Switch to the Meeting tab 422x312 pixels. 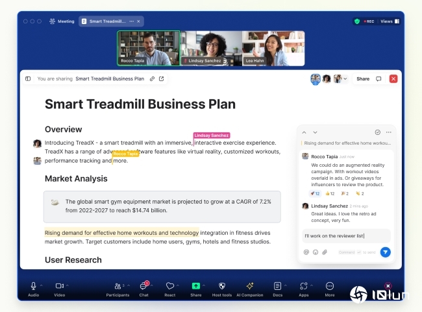coord(62,21)
